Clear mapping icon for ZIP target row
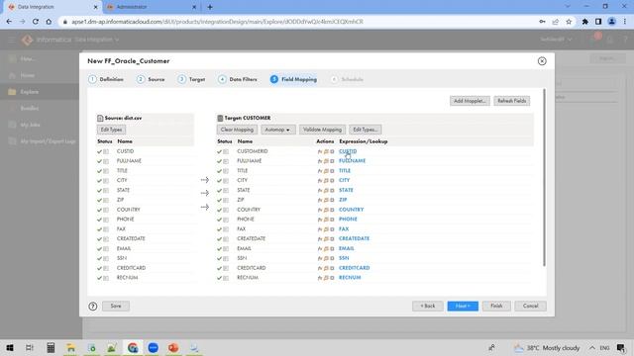This screenshot has height=356, width=634. pos(332,200)
